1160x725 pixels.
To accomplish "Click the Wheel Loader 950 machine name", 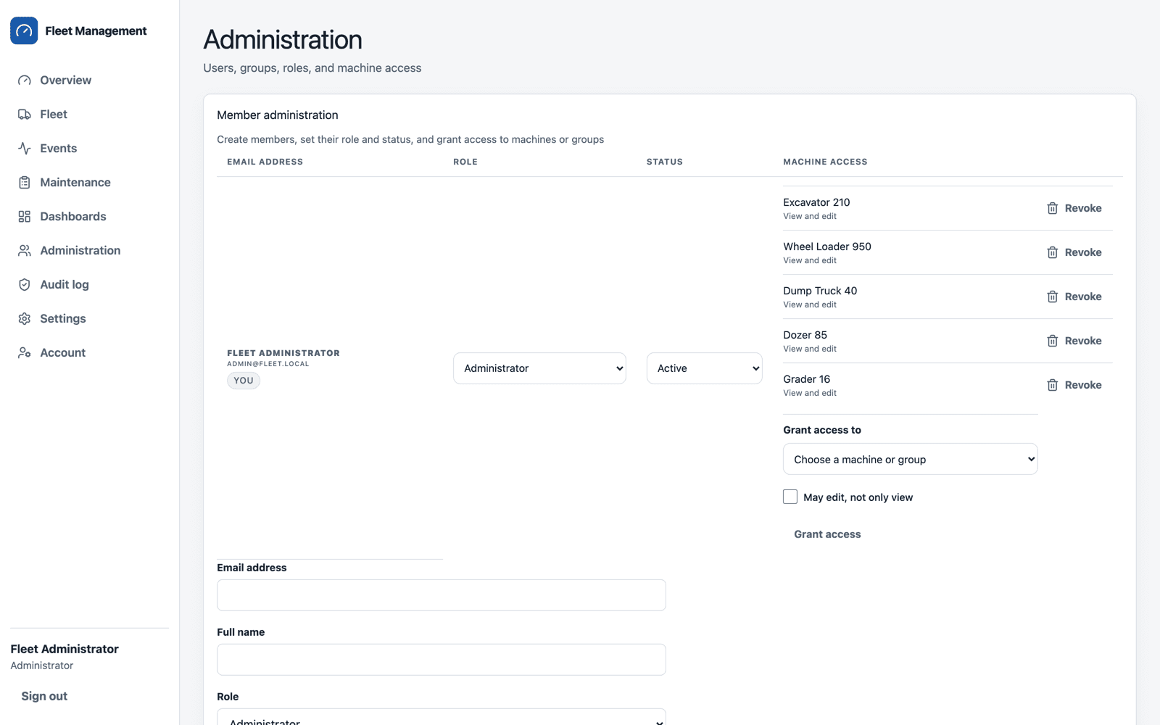I will [827, 246].
